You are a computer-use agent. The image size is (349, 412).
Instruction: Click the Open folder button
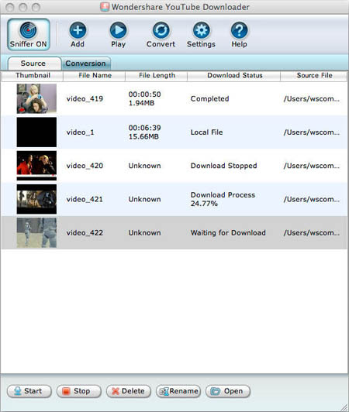(x=228, y=391)
